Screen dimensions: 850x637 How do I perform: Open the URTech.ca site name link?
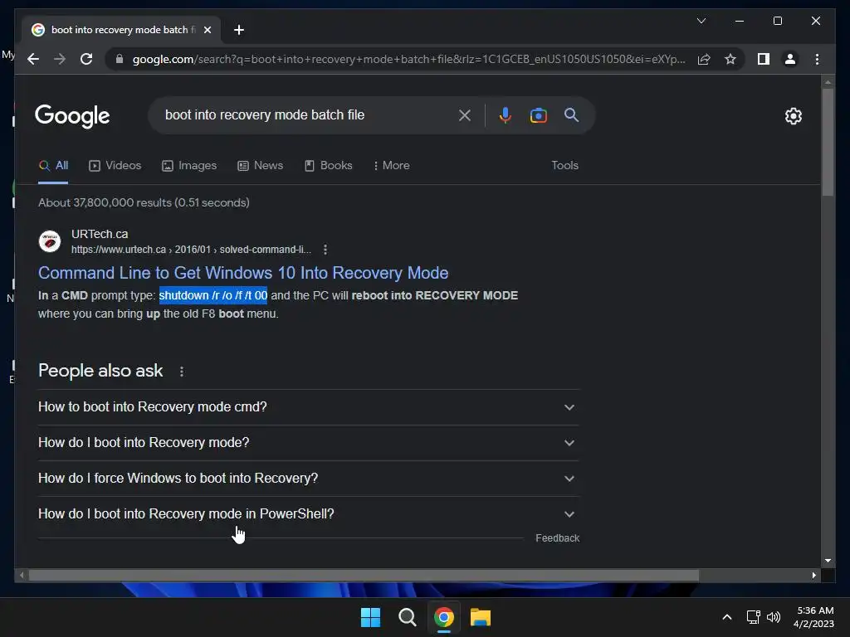(100, 234)
